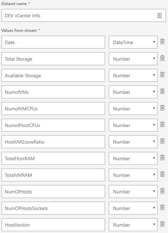Open type dropdown for Total Storage
This screenshot has height=233, width=168.
point(133,59)
